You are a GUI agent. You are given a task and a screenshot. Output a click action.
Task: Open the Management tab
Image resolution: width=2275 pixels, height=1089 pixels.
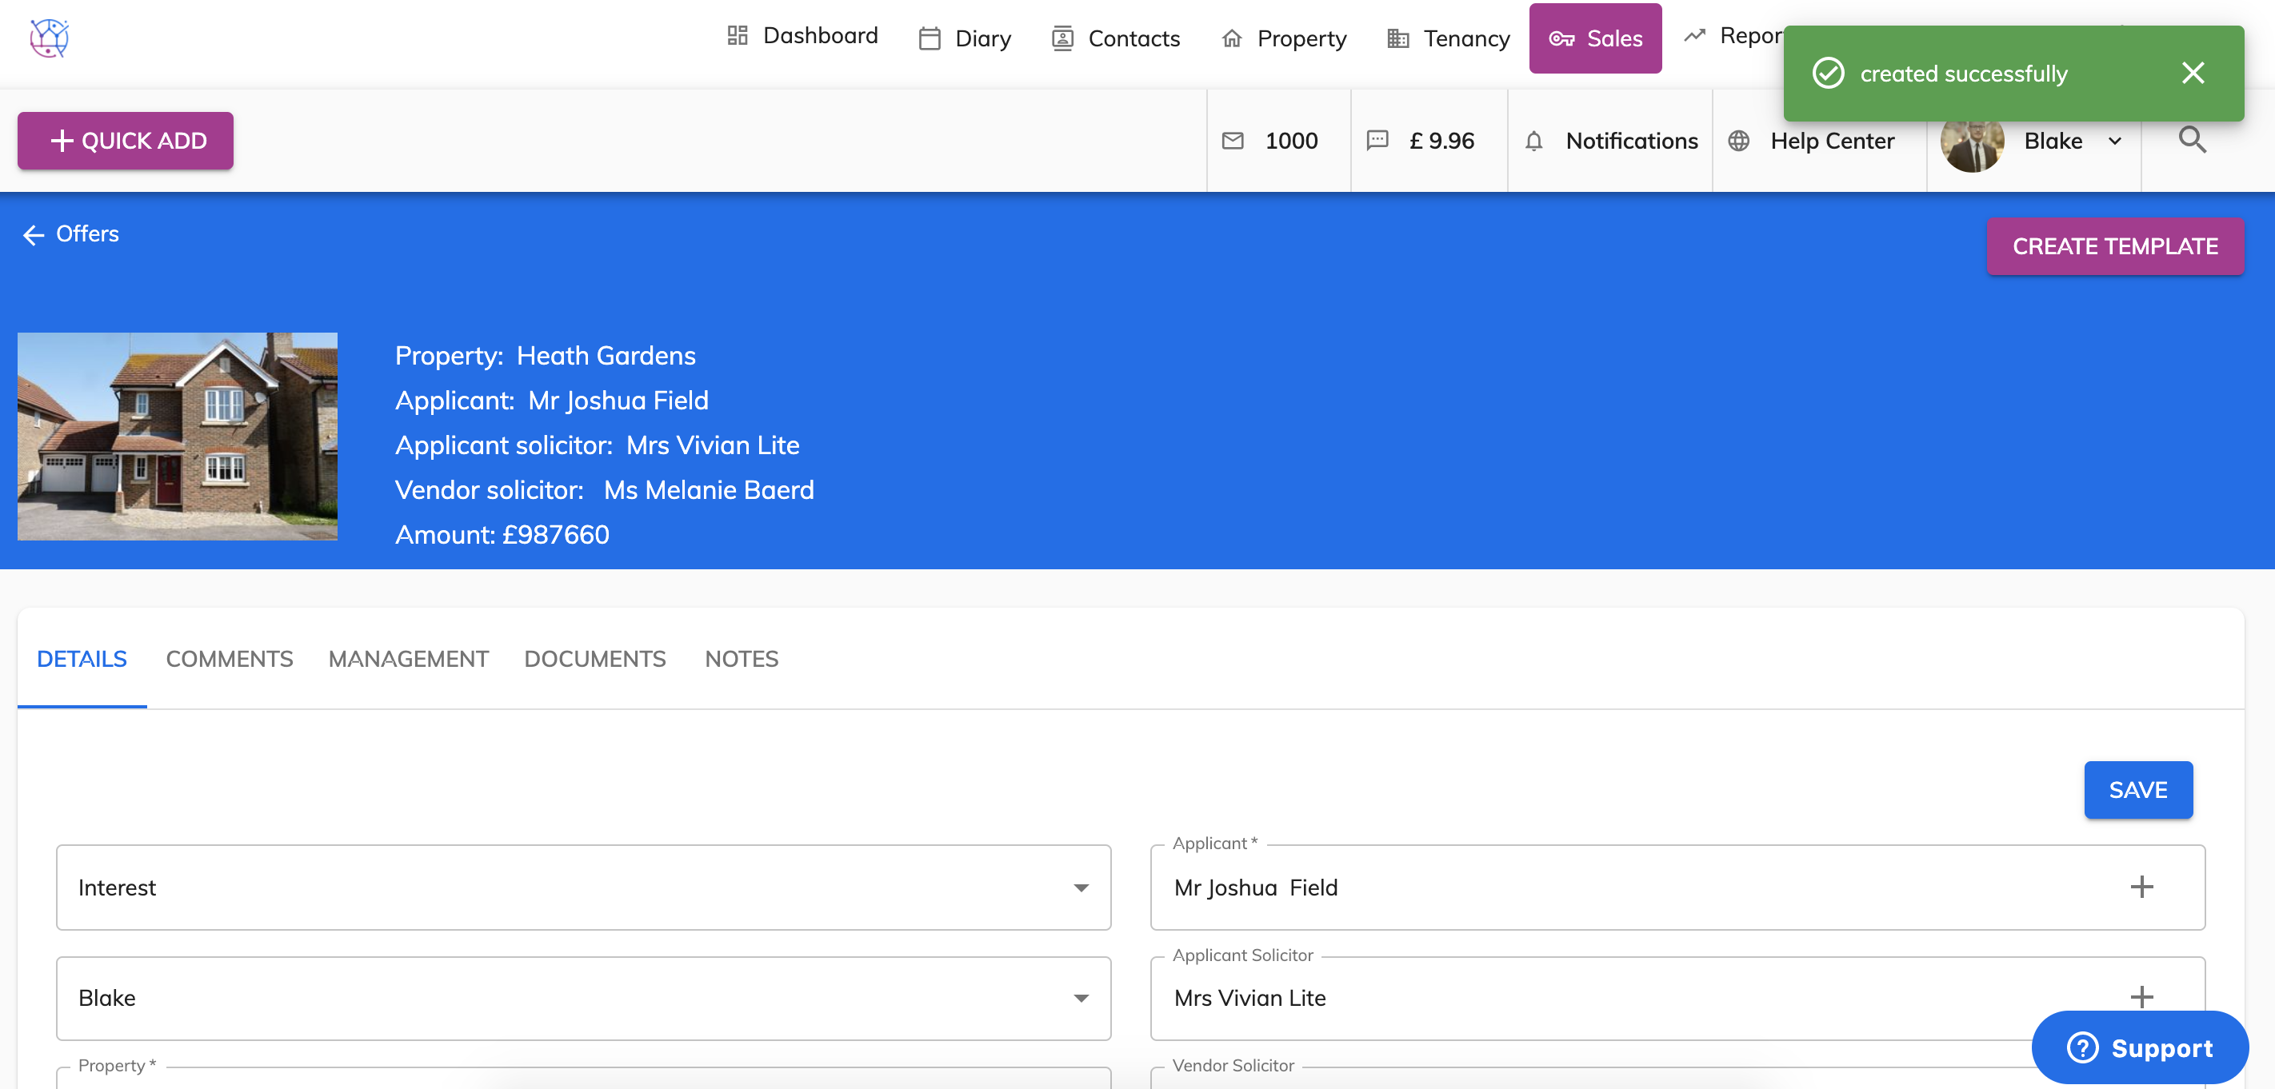408,659
